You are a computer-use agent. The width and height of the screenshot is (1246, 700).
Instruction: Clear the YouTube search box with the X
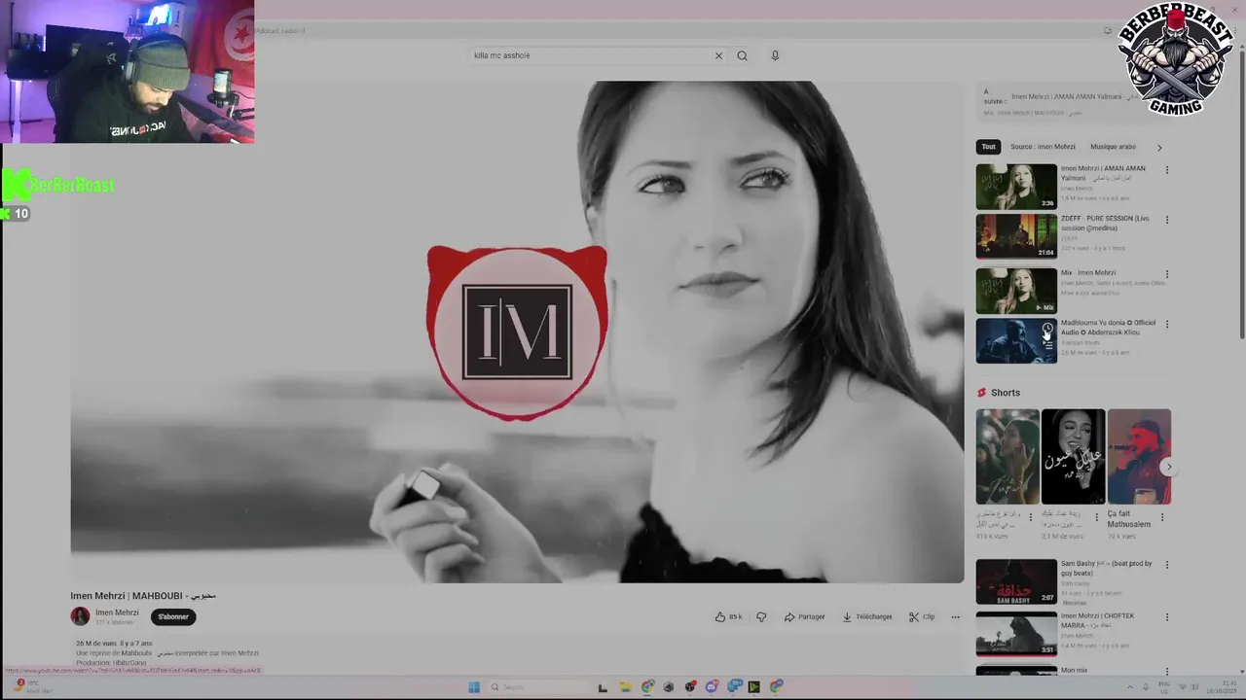click(718, 55)
